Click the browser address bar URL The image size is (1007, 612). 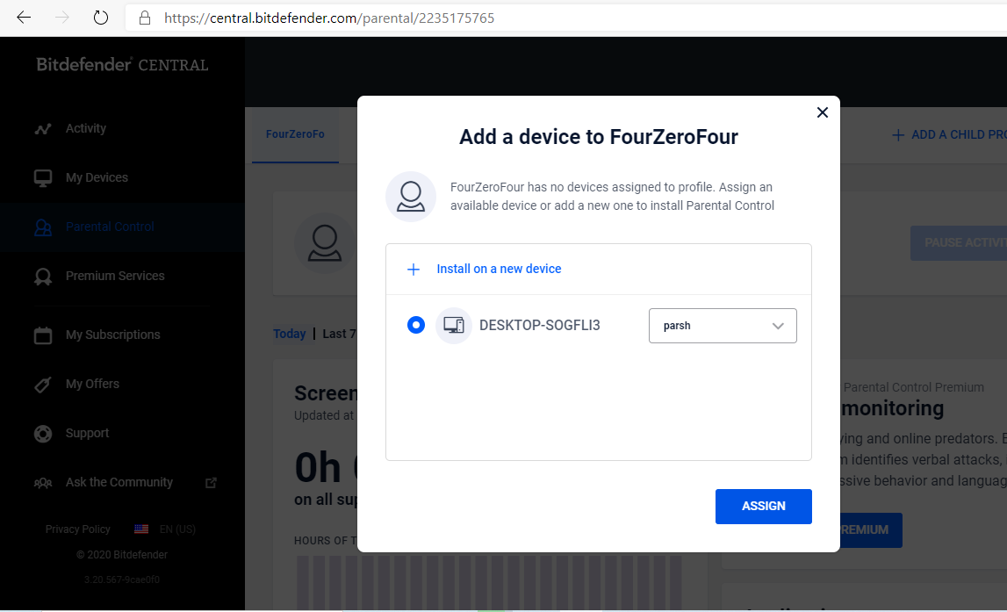[329, 18]
